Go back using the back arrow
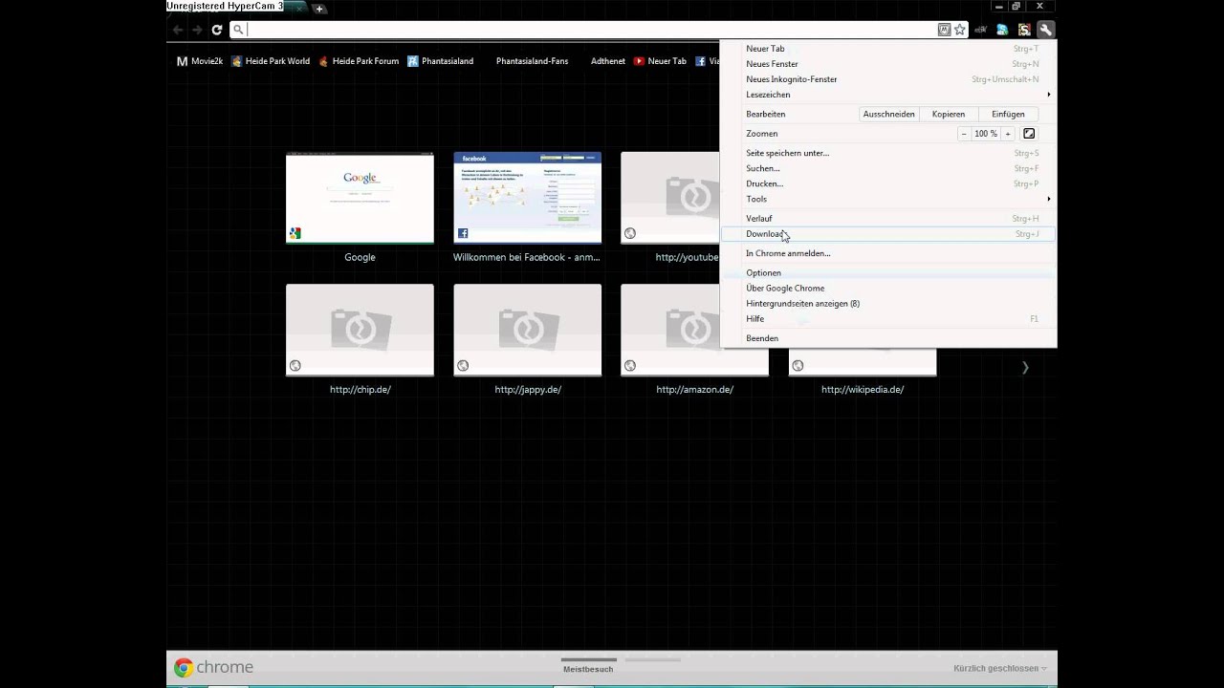1224x688 pixels. 178,30
